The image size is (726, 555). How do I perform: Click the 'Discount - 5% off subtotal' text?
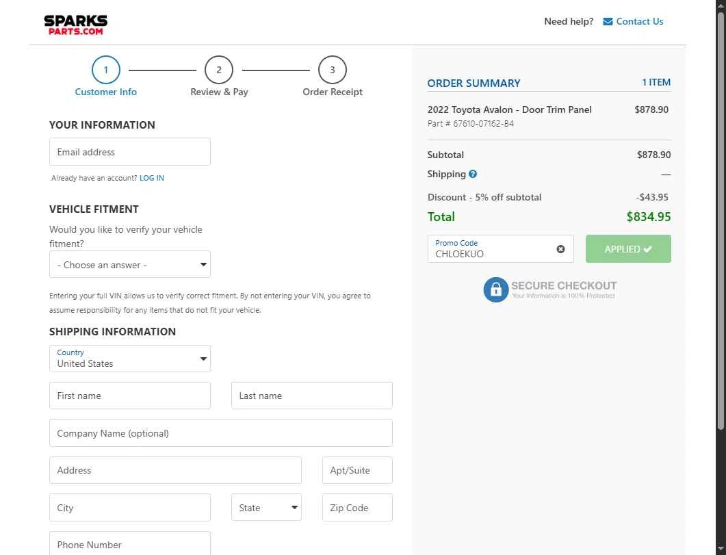484,197
